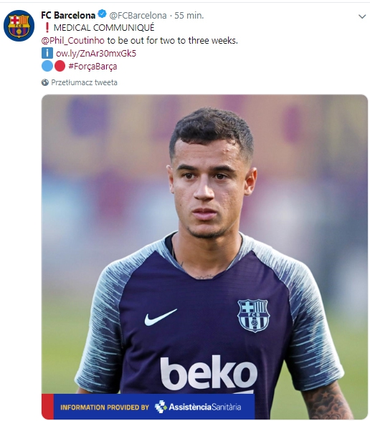The height and width of the screenshot is (421, 370).
Task: Open the @Phil_Coutinho mention
Action: (73, 41)
